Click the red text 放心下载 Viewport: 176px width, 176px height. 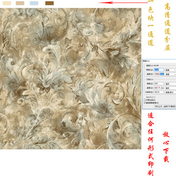[x=166, y=147]
